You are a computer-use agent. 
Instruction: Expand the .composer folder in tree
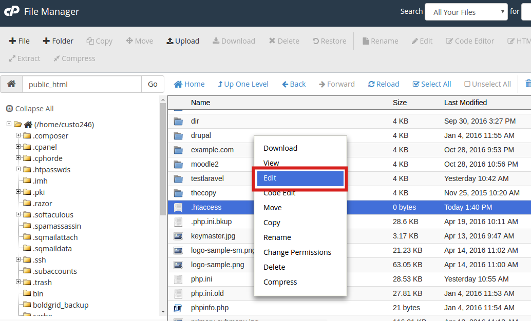pyautogui.click(x=18, y=135)
